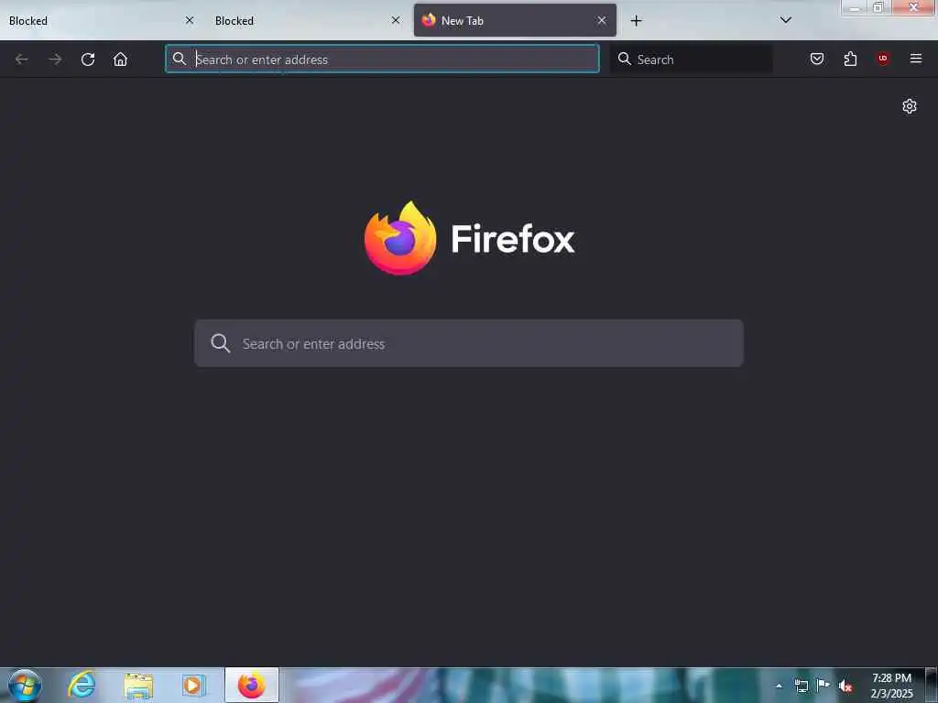The width and height of the screenshot is (938, 703).
Task: Select the New Tab tab
Action: point(515,21)
